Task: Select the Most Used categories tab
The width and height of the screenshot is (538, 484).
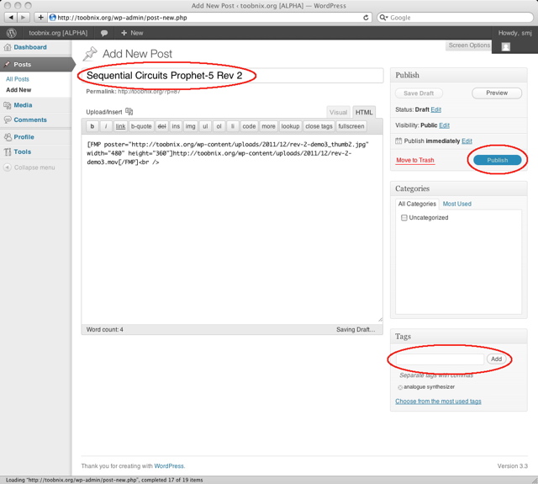Action: [457, 204]
